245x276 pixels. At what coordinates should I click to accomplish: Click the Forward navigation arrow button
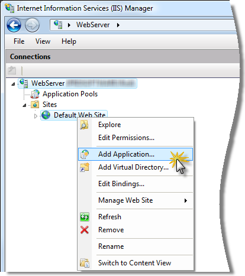32,25
